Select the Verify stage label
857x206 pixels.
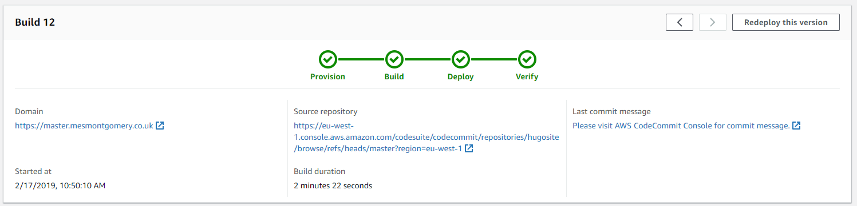click(527, 76)
